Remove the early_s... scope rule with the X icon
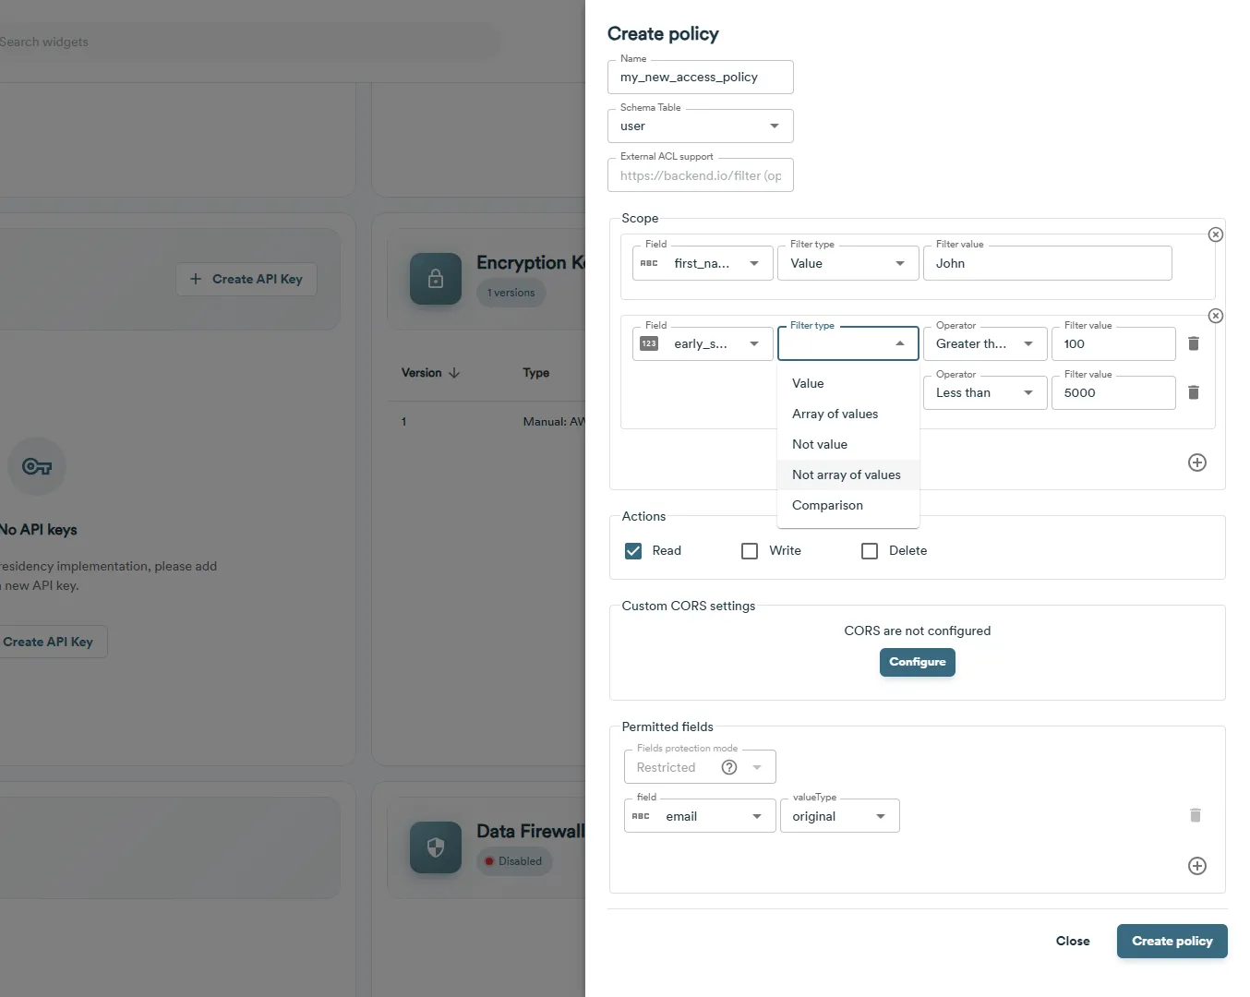 (x=1215, y=316)
